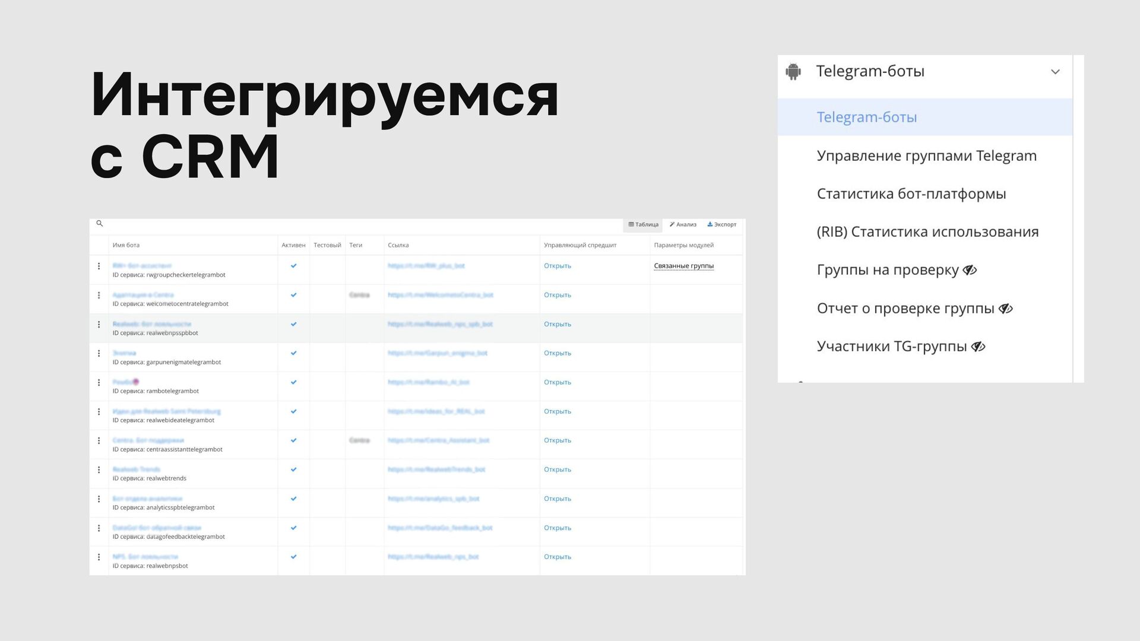Click Открыть for garpunenigmatelegrambot row

pos(558,353)
